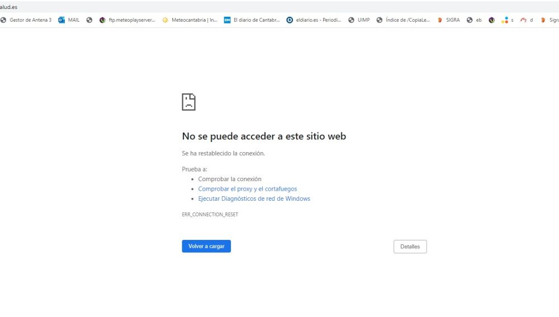
Task: Open the Gestor de Antena 3 bookmark
Action: tap(26, 20)
